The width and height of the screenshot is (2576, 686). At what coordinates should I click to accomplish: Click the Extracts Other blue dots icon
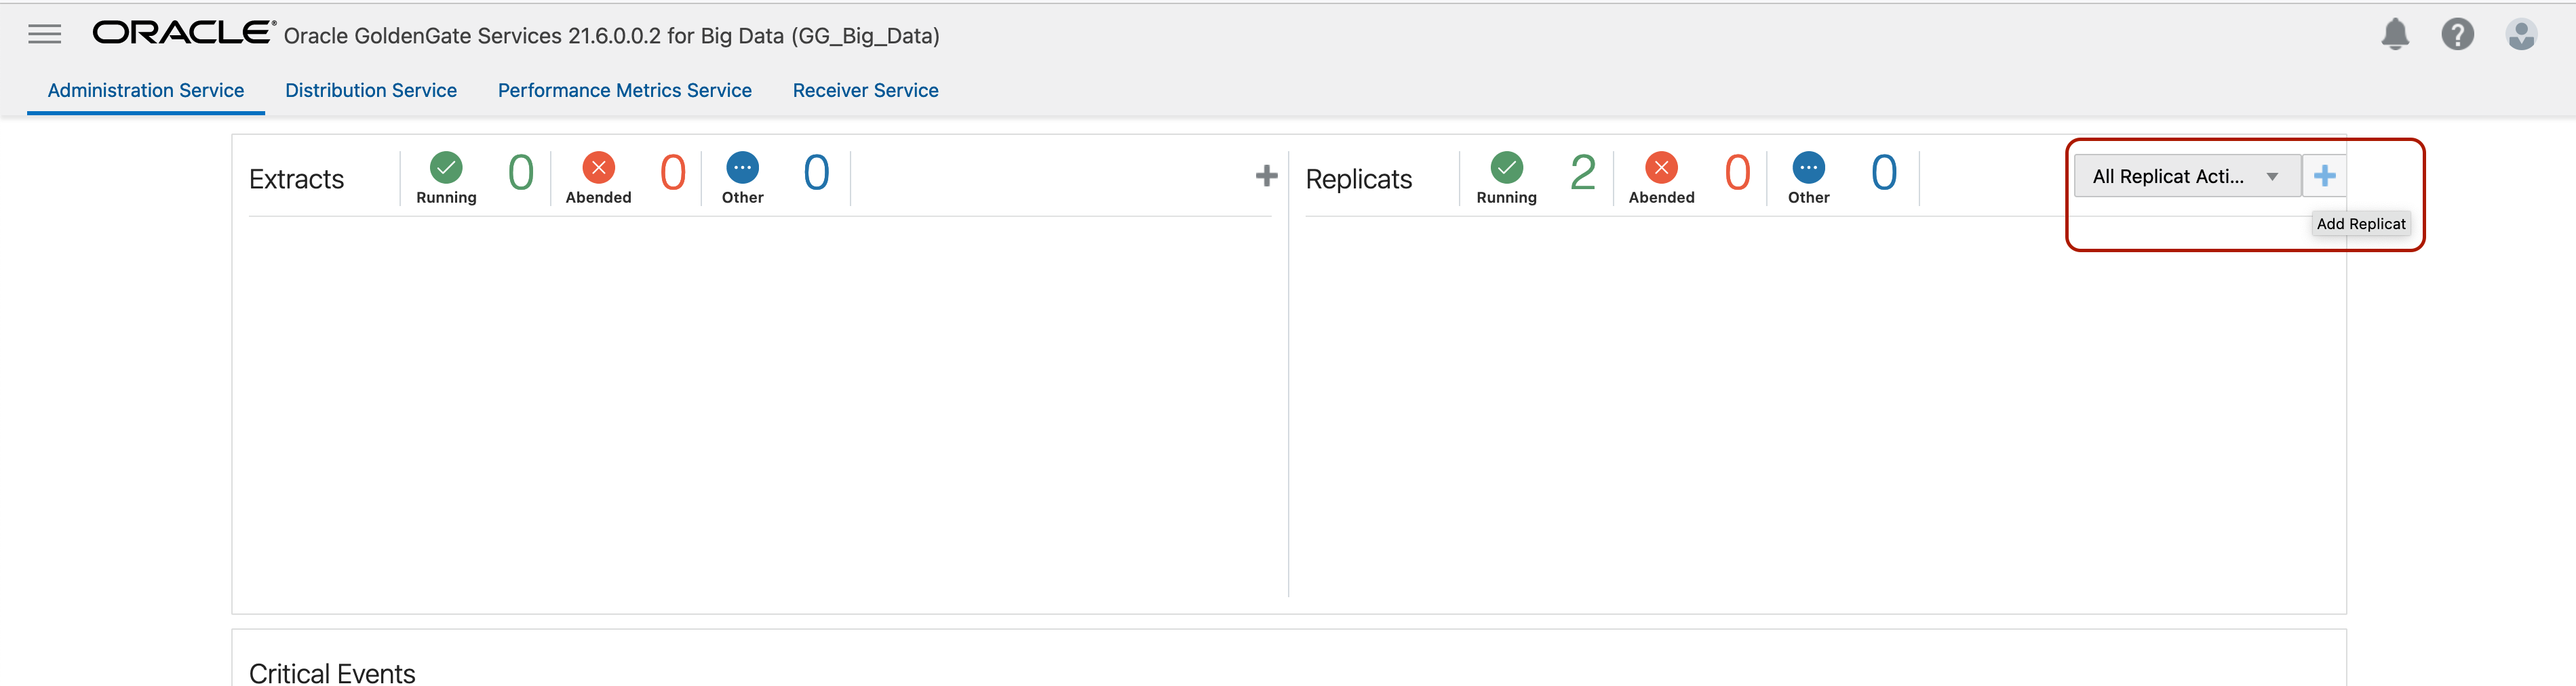coord(742,167)
